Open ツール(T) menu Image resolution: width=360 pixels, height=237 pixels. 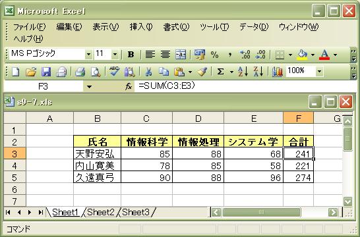click(x=214, y=27)
